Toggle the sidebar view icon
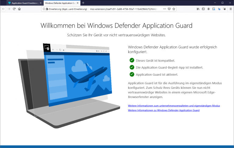234x148 pixels. (x=203, y=9)
